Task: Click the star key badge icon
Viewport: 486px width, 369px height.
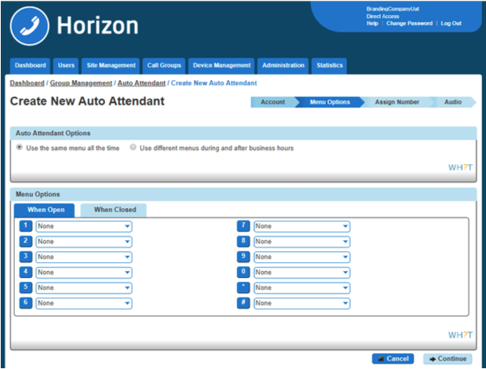Action: [243, 287]
